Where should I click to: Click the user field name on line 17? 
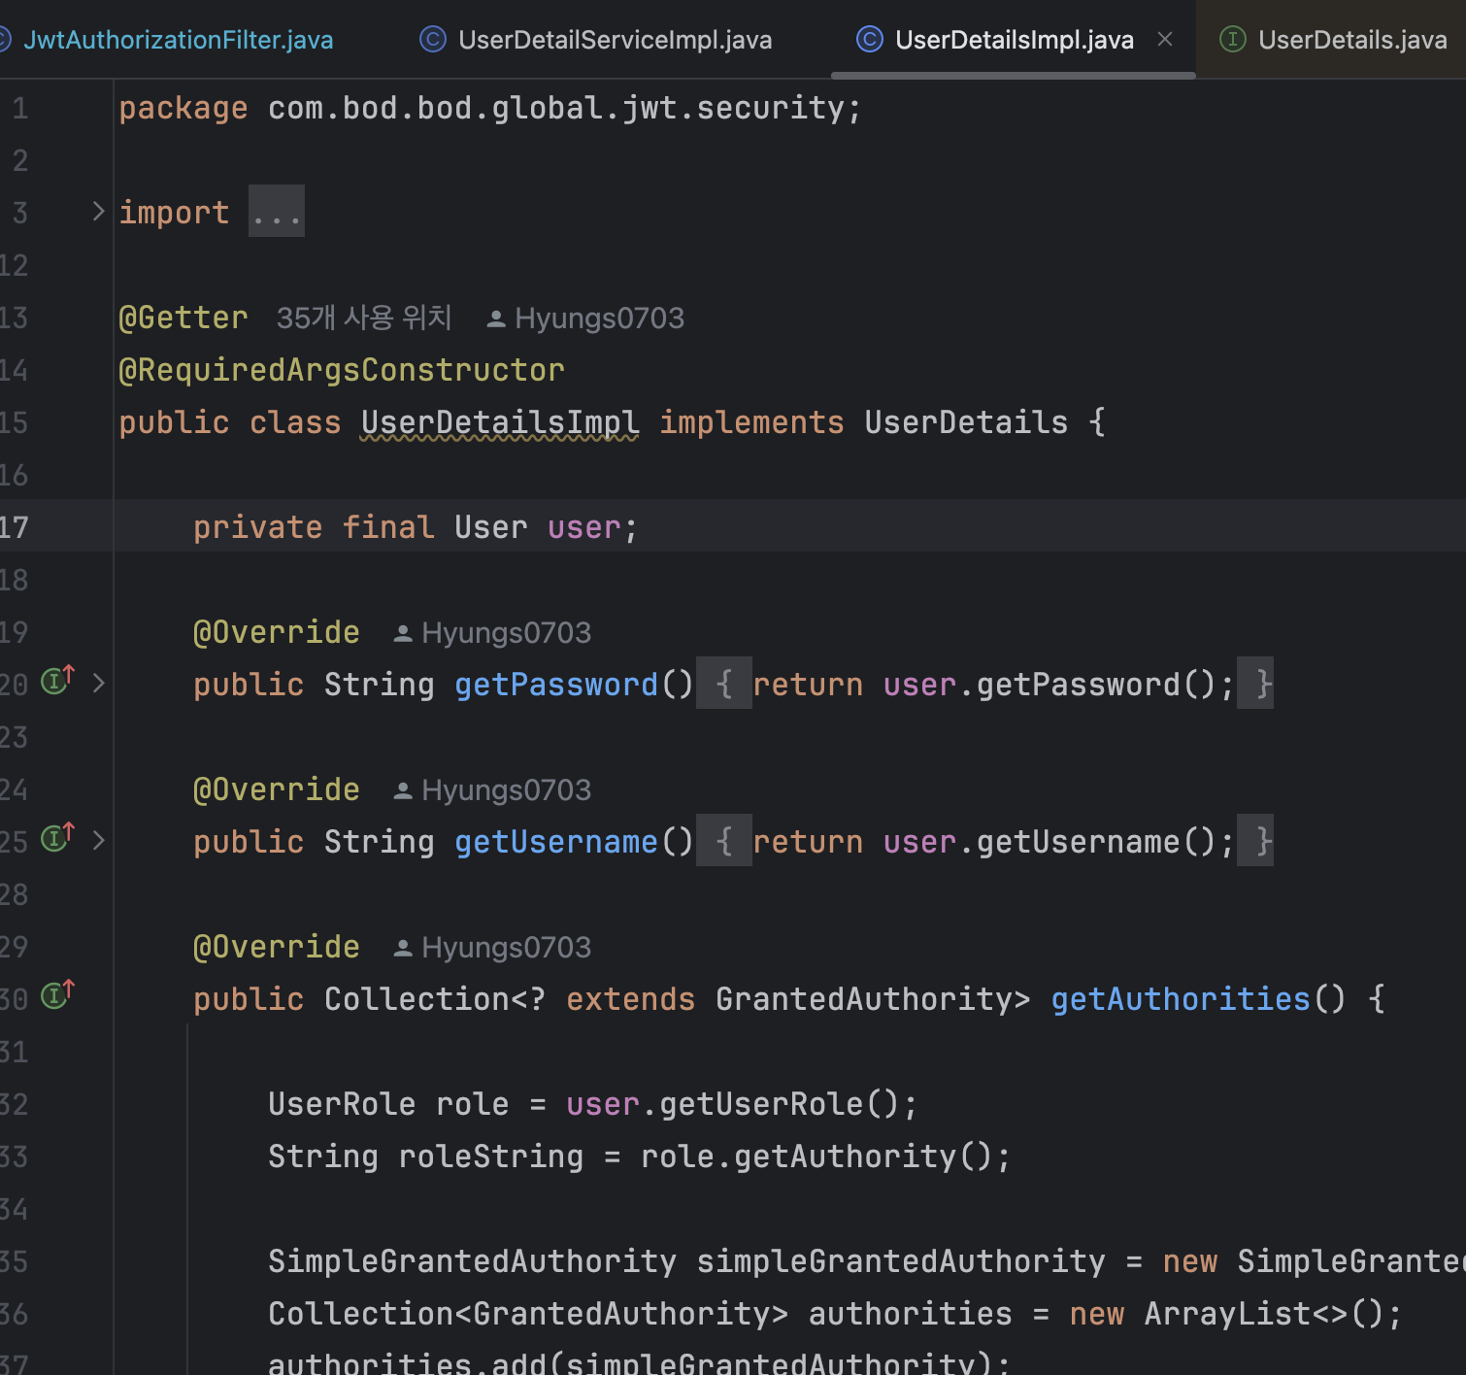click(x=583, y=527)
